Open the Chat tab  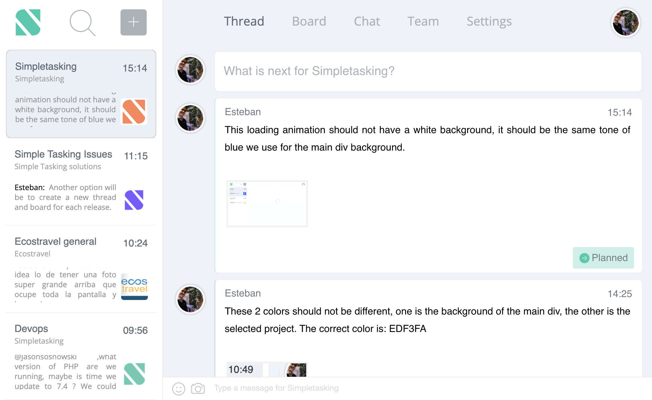pyautogui.click(x=367, y=22)
